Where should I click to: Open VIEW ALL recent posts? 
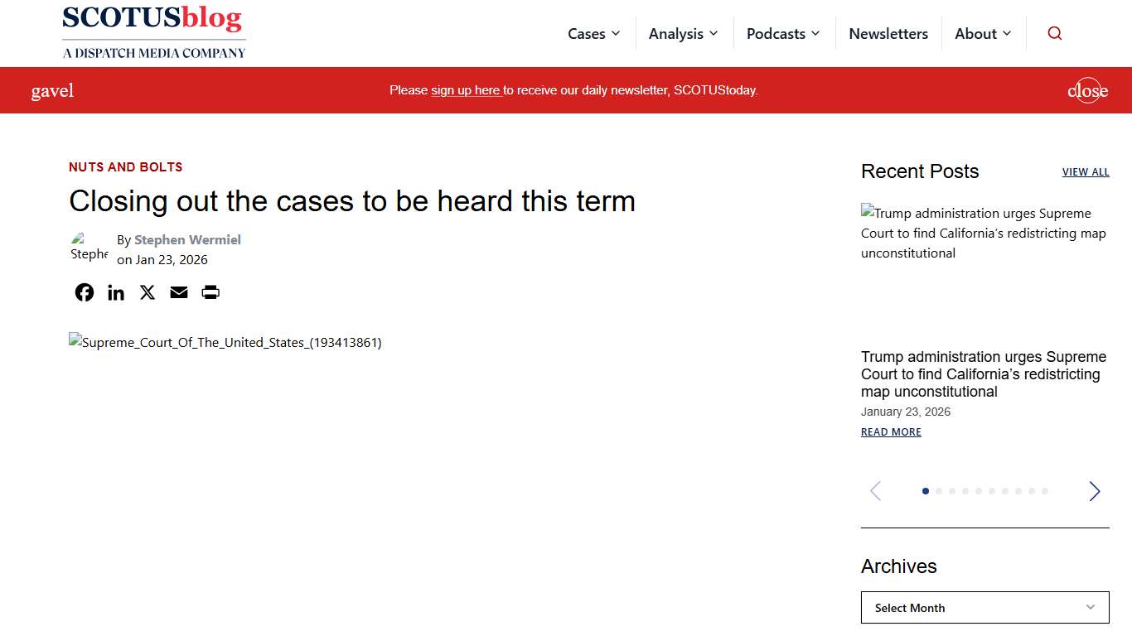click(x=1086, y=171)
